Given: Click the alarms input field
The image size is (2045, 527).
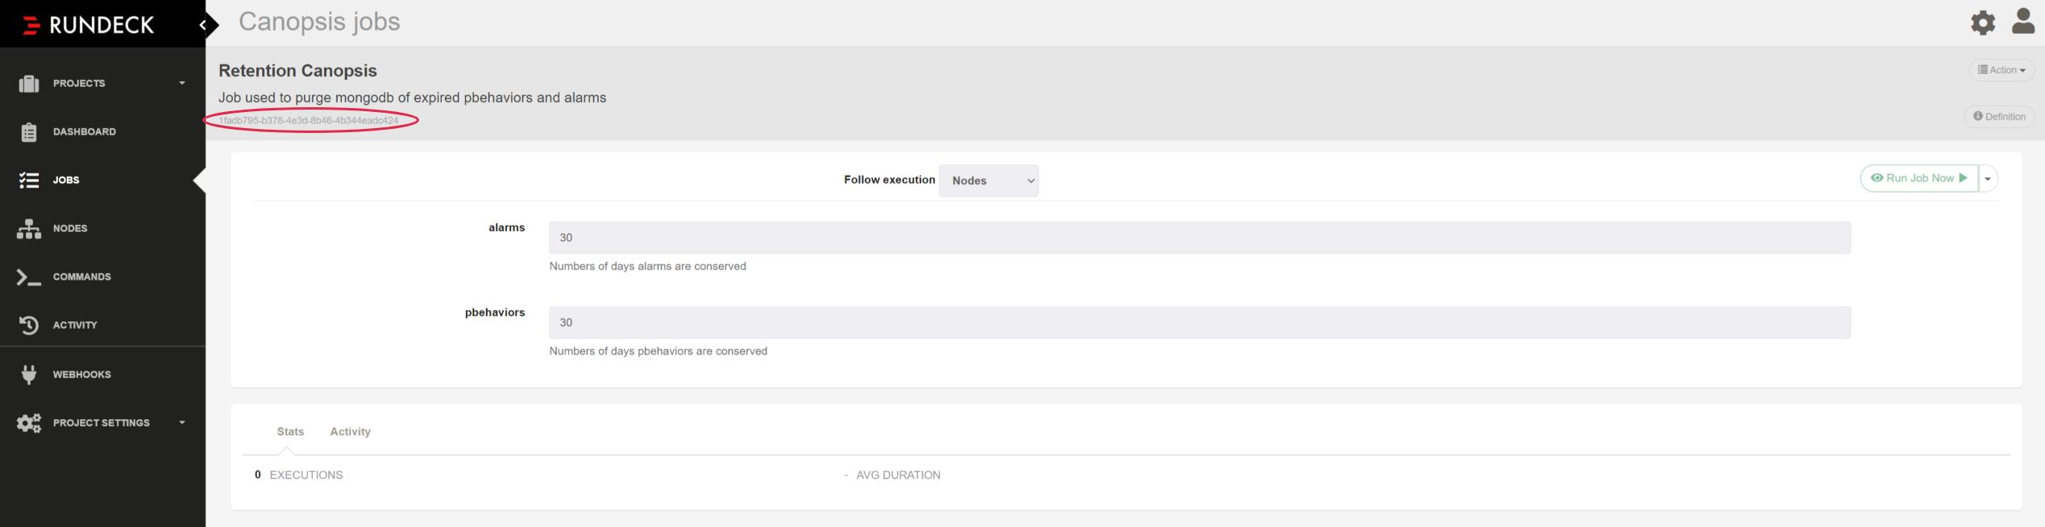Looking at the screenshot, I should 1199,238.
